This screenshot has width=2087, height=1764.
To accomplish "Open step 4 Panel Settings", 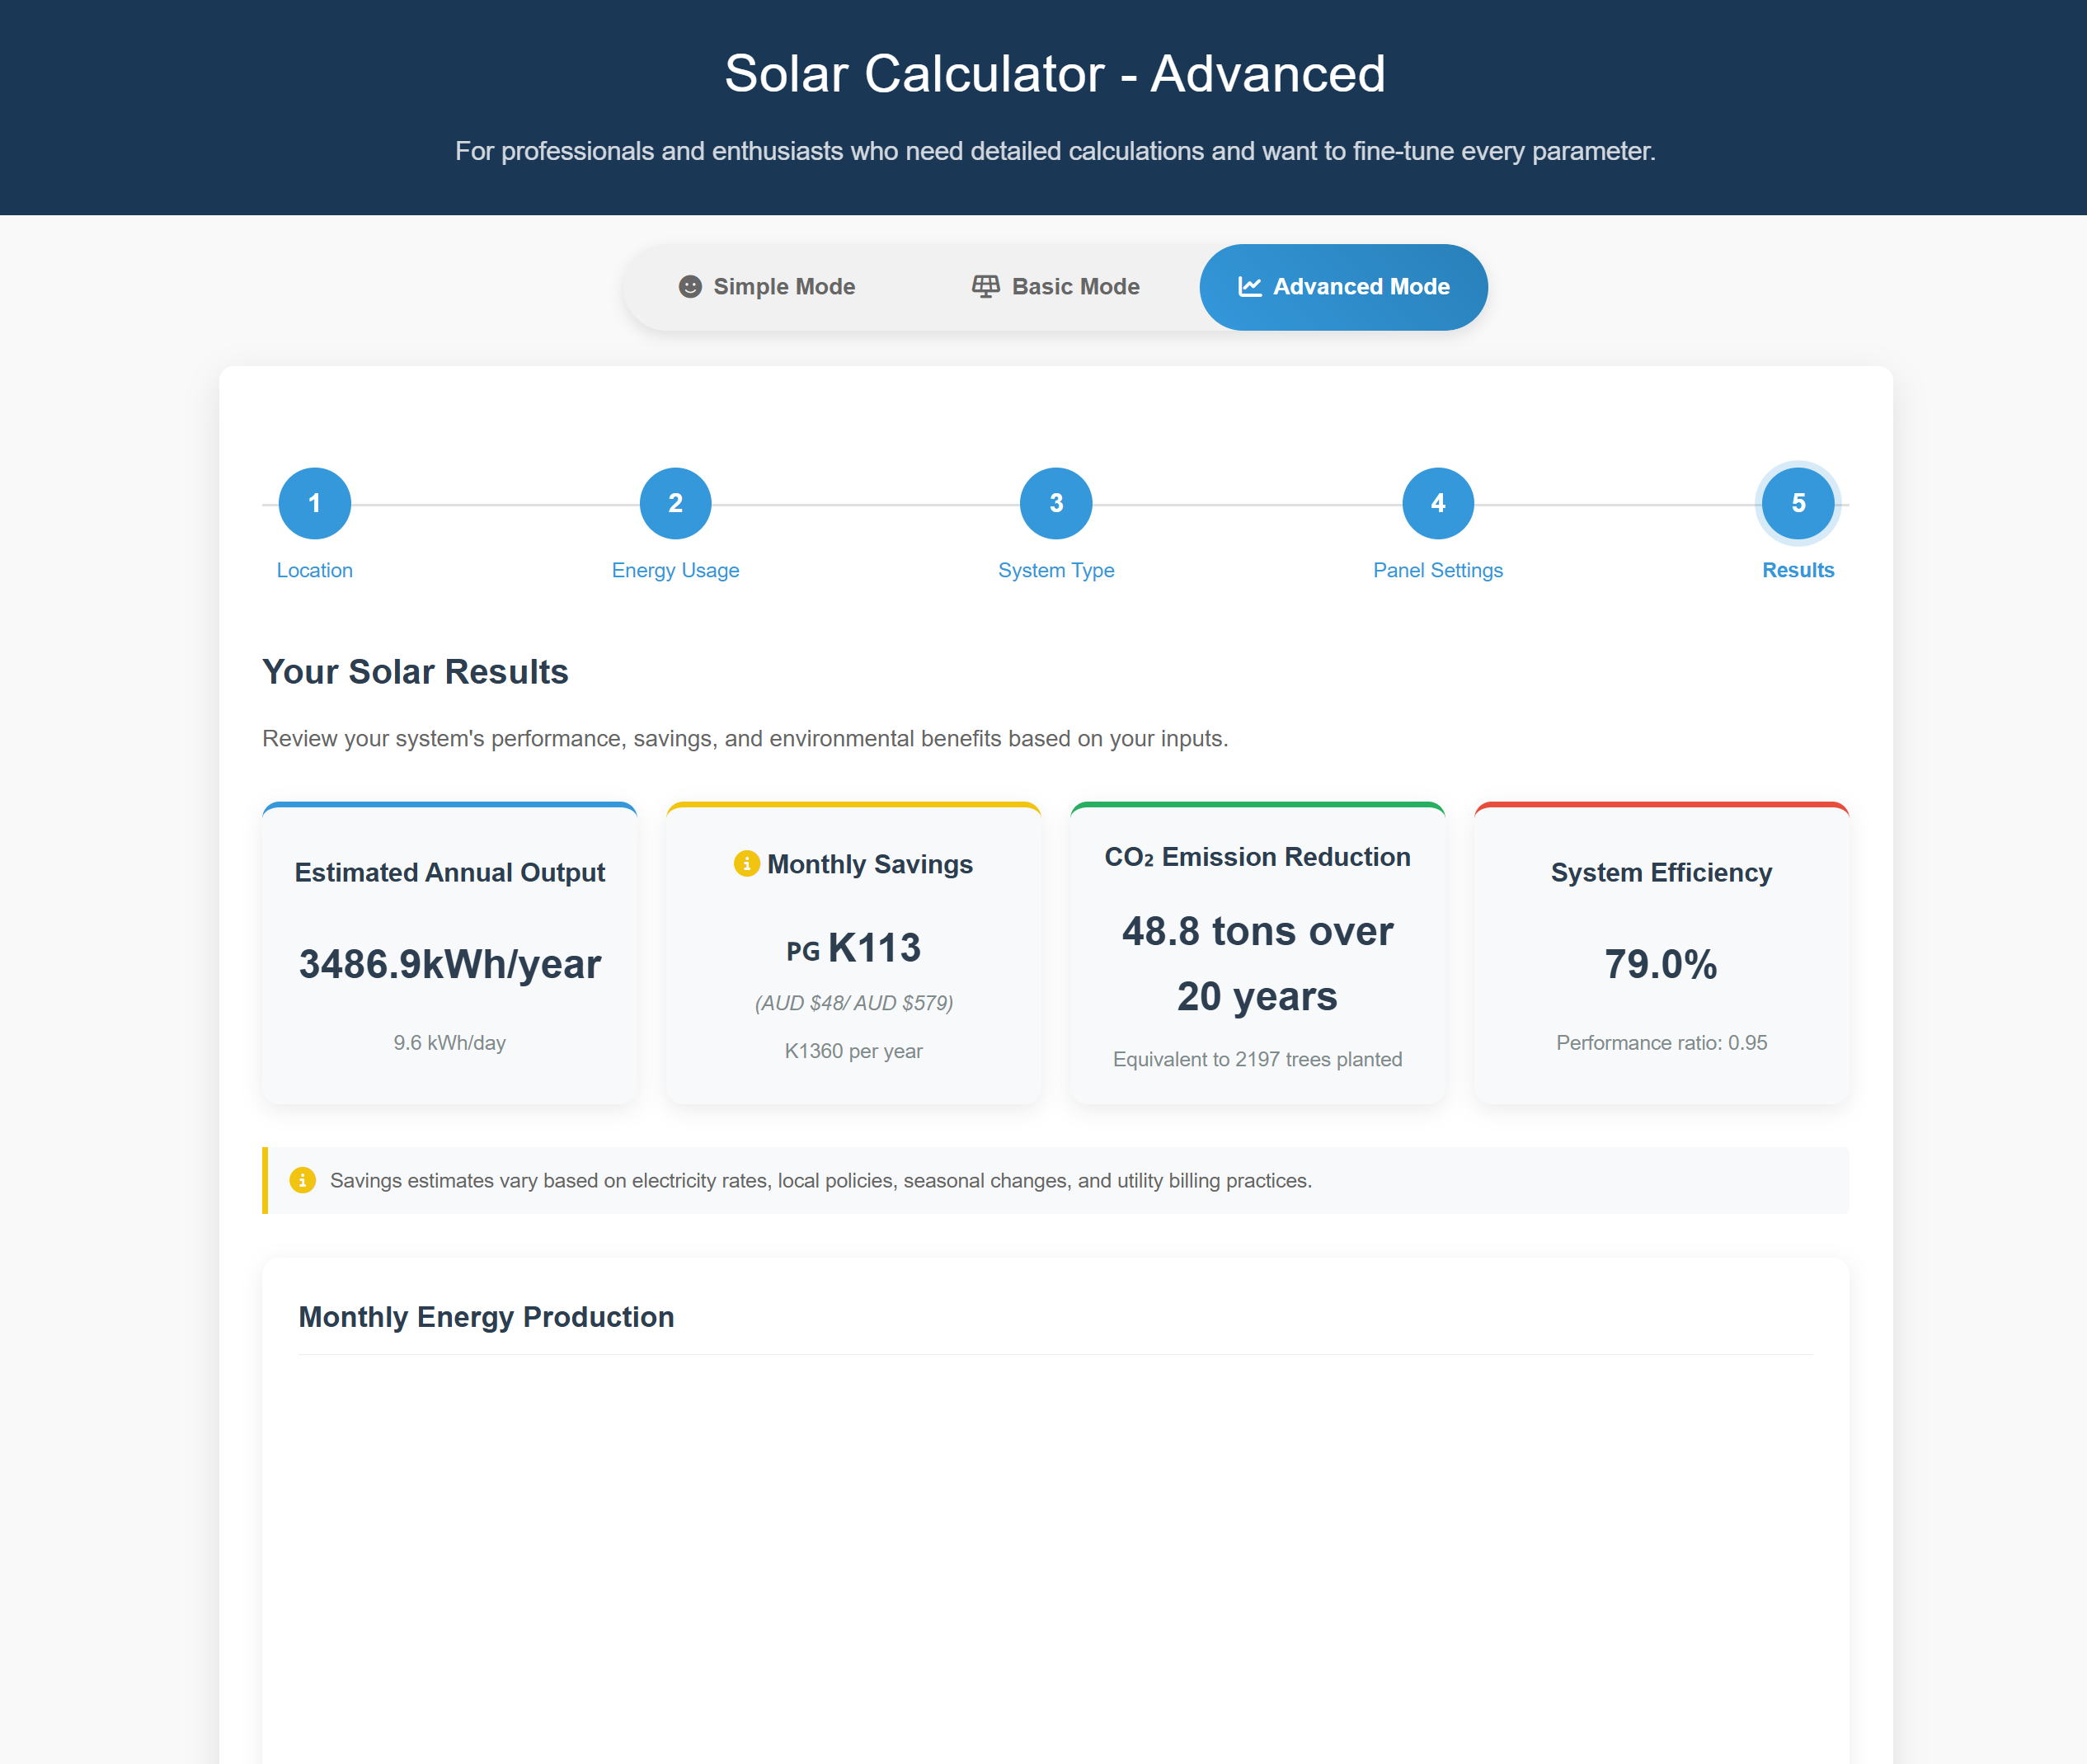I will 1437,503.
